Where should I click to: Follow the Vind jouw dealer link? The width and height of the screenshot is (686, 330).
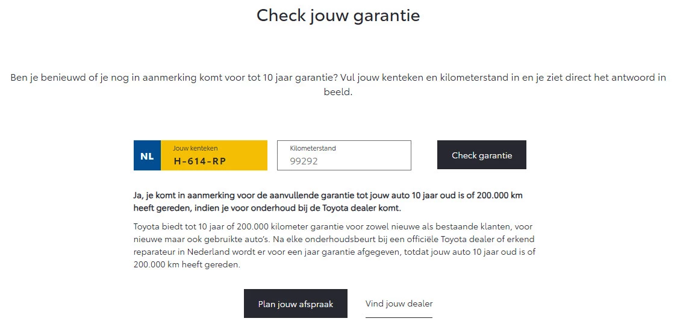click(399, 304)
